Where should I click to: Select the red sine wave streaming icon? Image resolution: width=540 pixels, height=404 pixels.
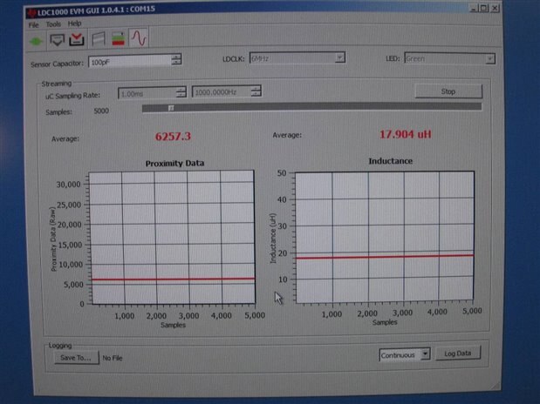click(139, 37)
